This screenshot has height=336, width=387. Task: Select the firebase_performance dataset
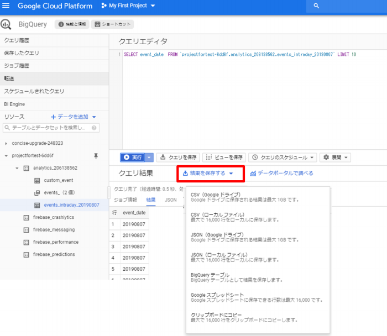pos(56,242)
